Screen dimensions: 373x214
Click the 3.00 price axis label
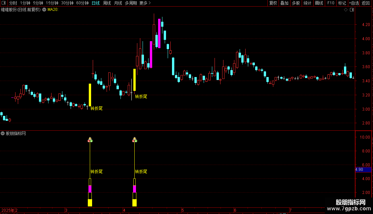pos(366,109)
